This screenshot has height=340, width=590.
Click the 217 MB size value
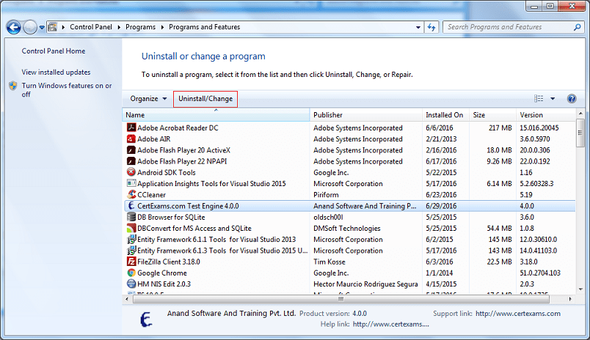coord(500,127)
